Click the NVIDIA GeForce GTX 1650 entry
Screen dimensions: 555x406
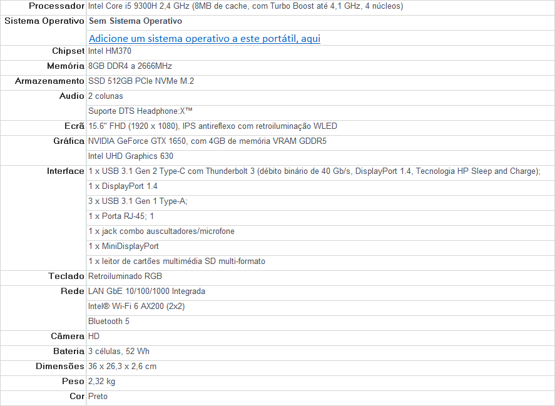207,141
